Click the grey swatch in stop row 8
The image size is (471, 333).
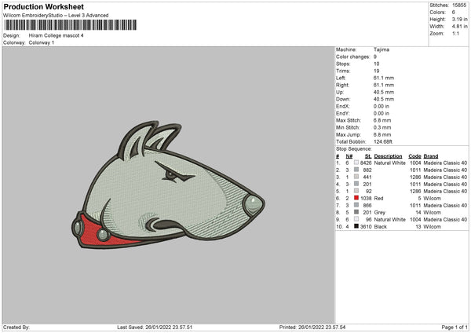(356, 212)
